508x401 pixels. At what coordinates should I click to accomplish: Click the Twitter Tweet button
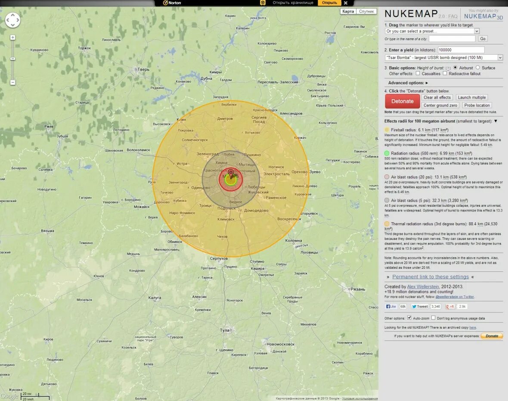point(420,306)
